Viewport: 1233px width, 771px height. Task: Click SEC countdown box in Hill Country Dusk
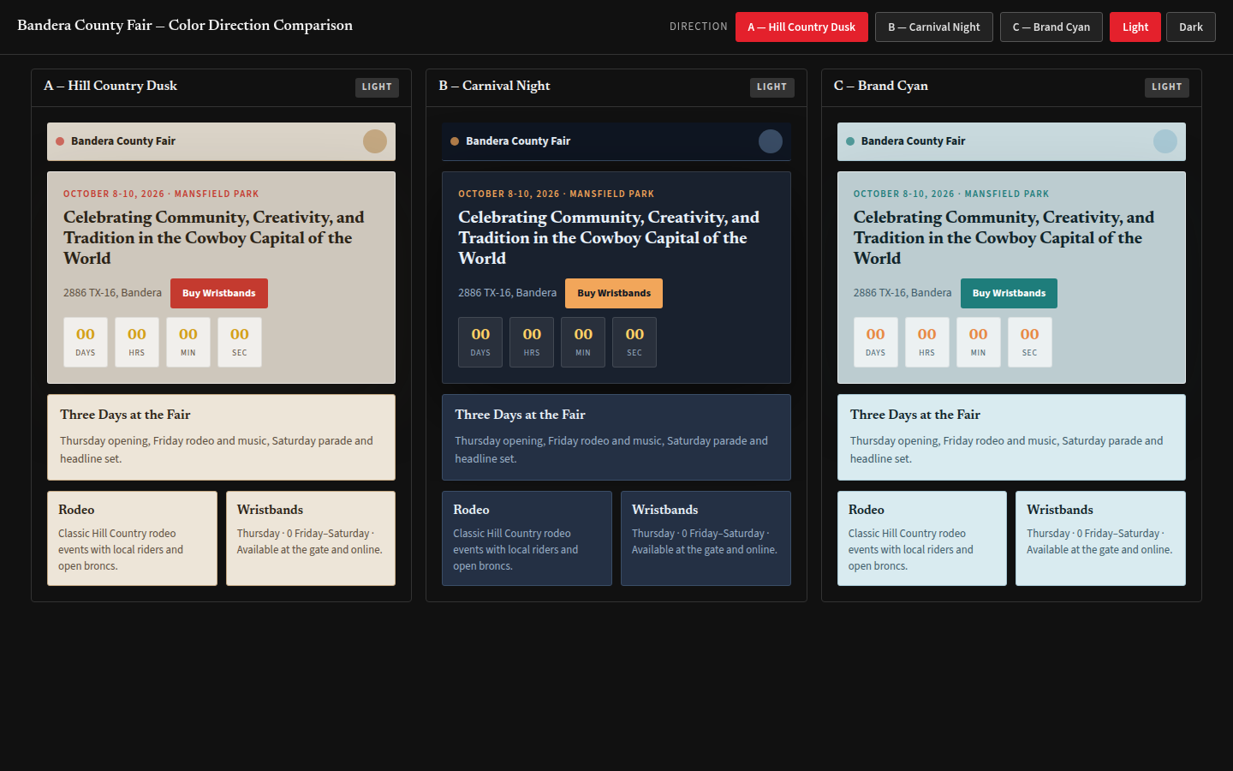pos(240,343)
